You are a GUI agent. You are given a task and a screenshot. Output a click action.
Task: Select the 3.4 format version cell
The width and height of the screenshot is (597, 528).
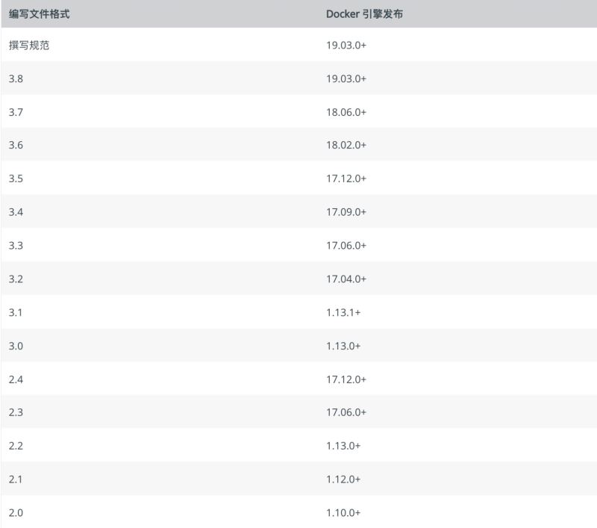16,212
